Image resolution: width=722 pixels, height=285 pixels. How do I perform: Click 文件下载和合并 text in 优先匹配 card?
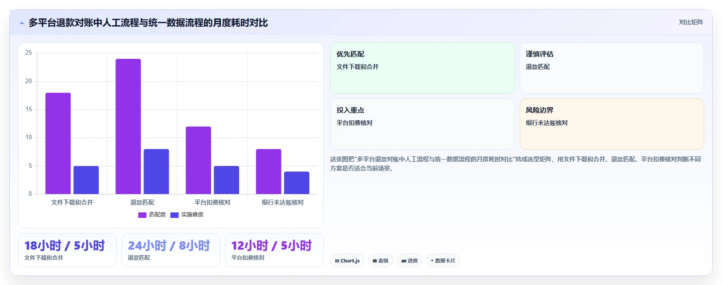click(357, 67)
